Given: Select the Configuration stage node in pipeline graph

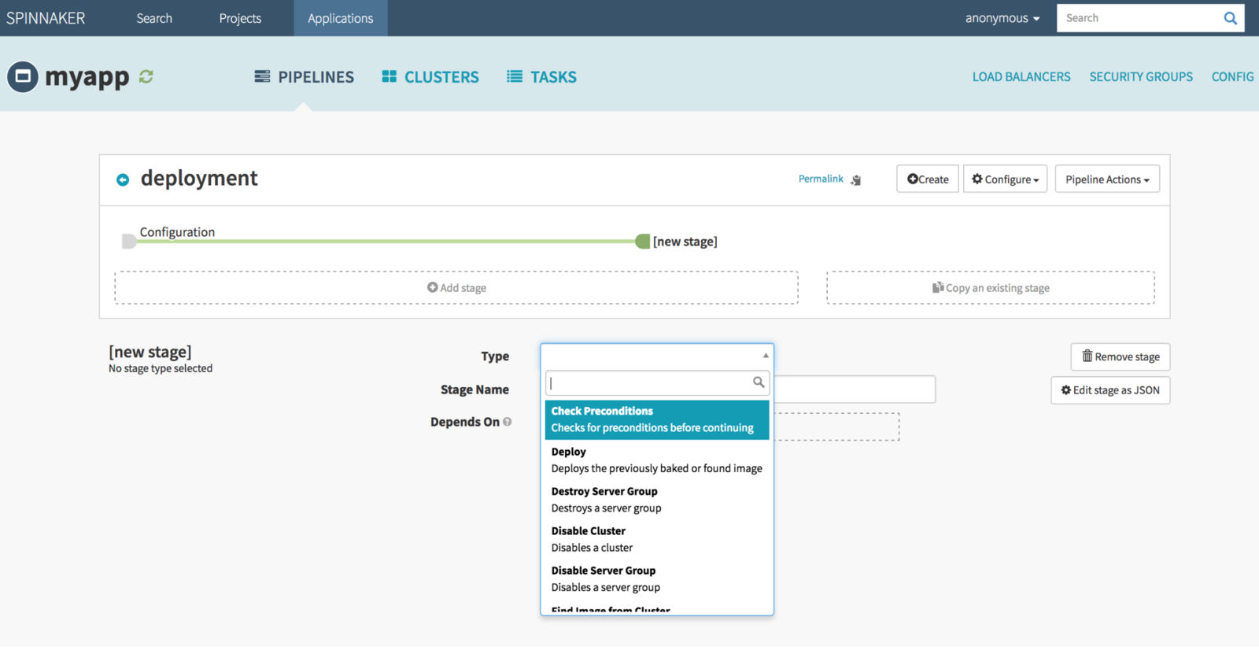Looking at the screenshot, I should click(x=129, y=242).
